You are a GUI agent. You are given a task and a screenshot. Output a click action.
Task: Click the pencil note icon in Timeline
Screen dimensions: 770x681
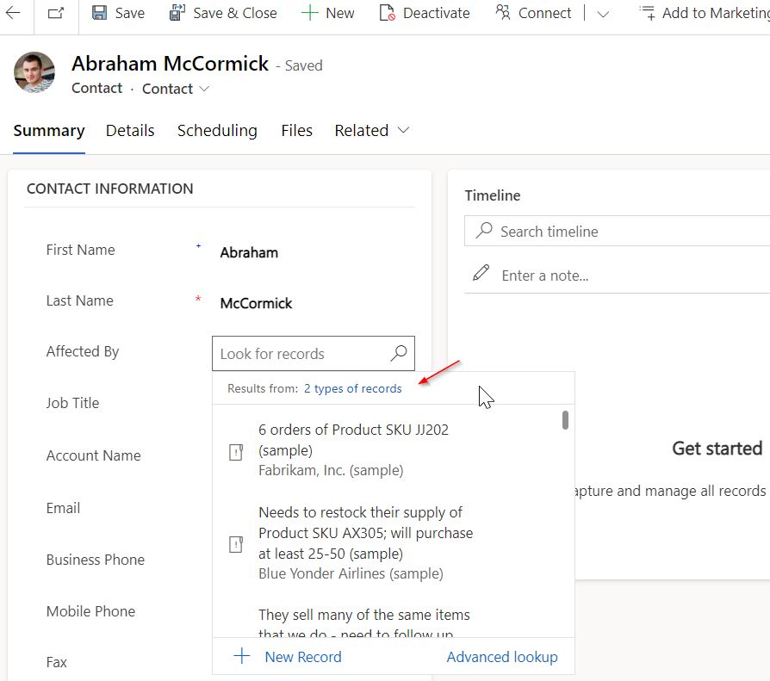tap(482, 272)
